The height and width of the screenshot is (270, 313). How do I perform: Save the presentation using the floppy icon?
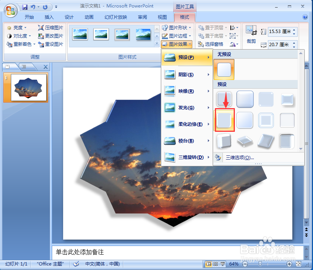coord(25,7)
